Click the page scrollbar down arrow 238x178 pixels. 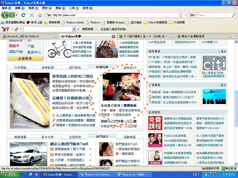[236, 164]
